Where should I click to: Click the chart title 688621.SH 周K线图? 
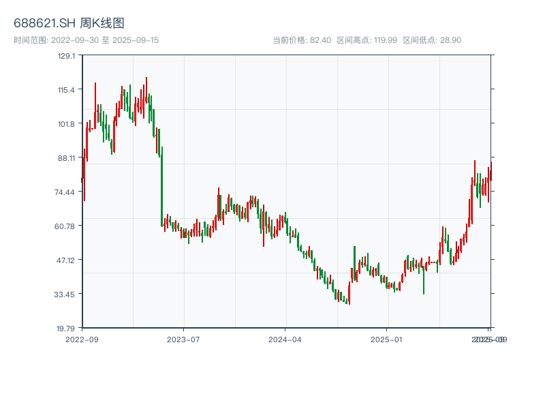(69, 23)
